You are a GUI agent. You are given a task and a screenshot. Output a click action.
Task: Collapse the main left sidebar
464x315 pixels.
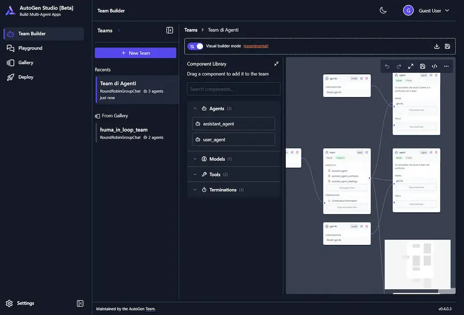[x=80, y=304]
